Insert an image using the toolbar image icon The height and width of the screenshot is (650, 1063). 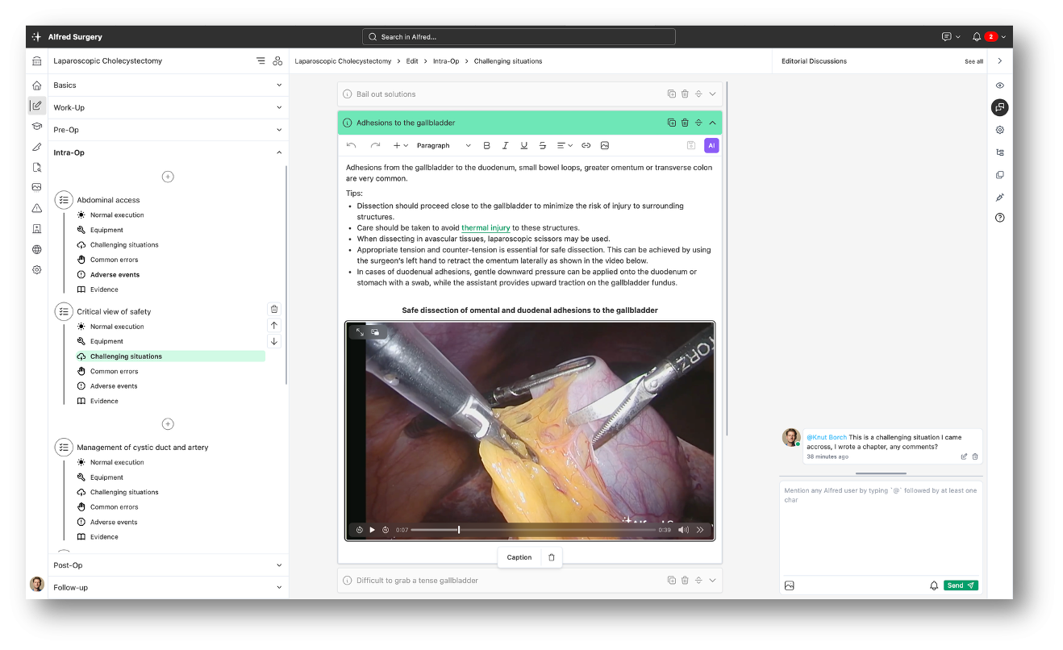[x=605, y=145]
